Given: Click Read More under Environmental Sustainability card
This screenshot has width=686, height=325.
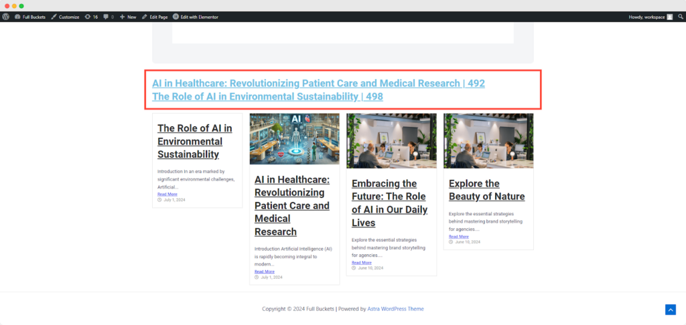Looking at the screenshot, I should click(167, 194).
